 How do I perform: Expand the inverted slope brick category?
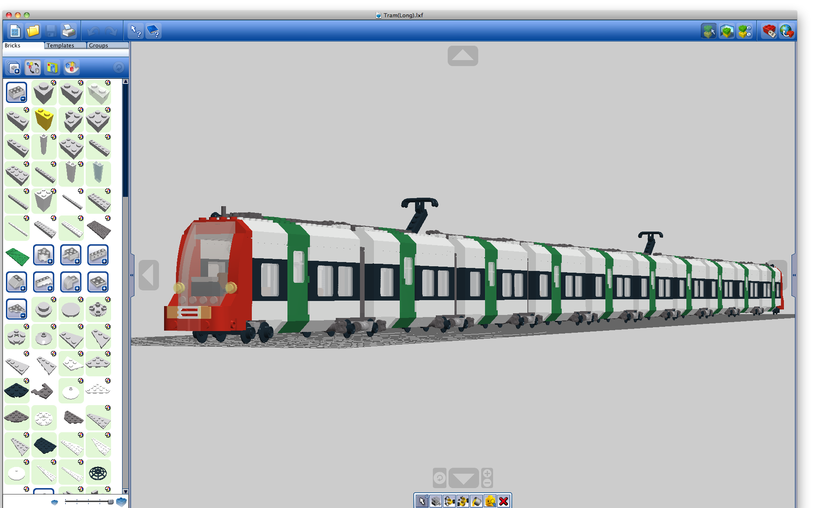click(x=44, y=282)
